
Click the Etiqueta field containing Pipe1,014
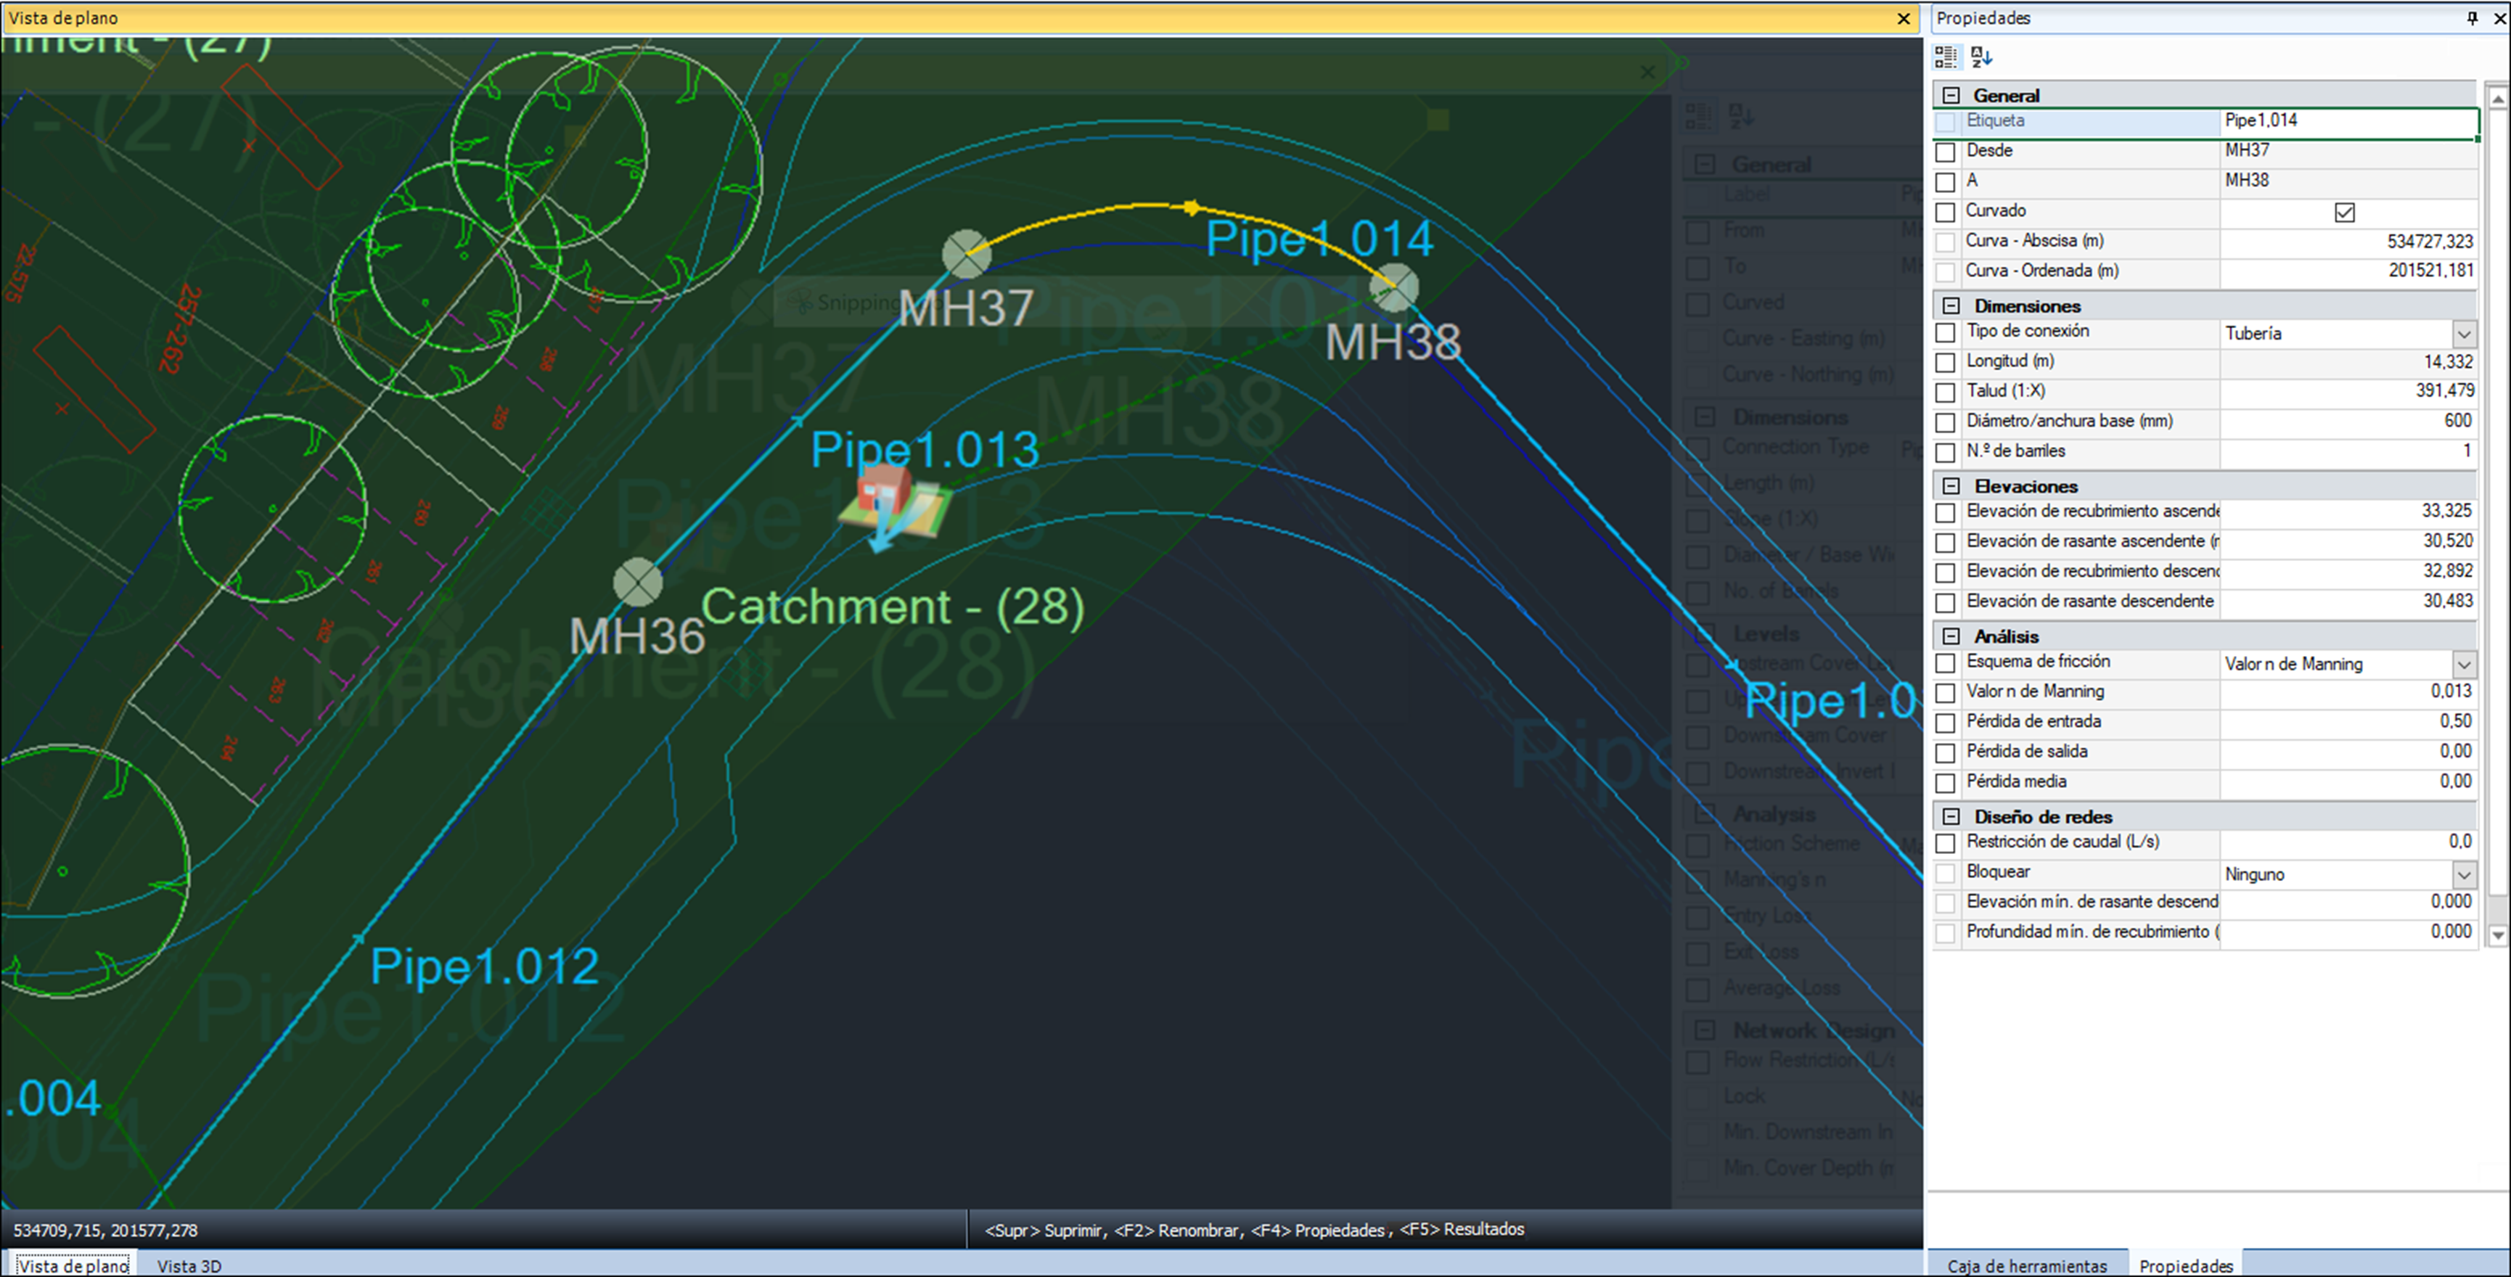click(x=2347, y=121)
